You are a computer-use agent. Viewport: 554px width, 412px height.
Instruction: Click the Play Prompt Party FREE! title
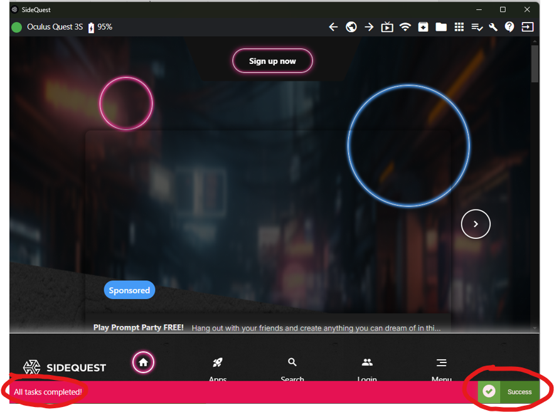[139, 327]
